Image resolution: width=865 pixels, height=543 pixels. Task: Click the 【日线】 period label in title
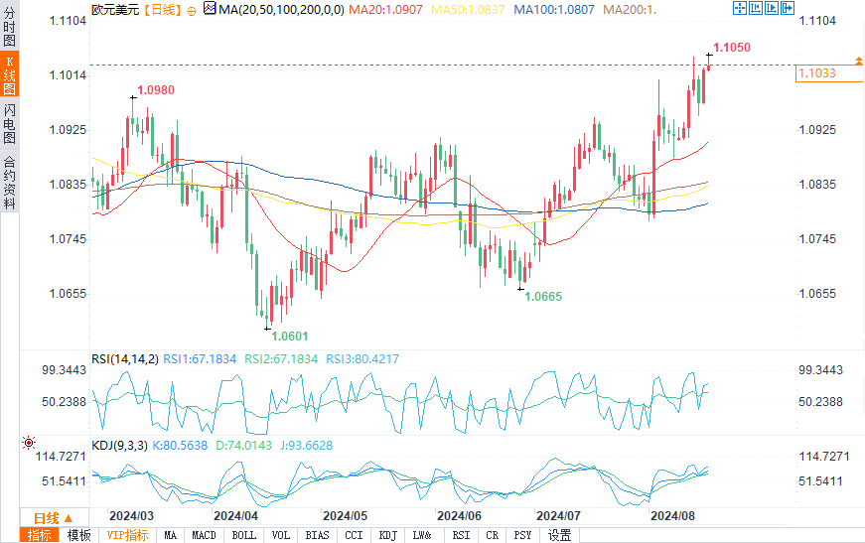(163, 9)
